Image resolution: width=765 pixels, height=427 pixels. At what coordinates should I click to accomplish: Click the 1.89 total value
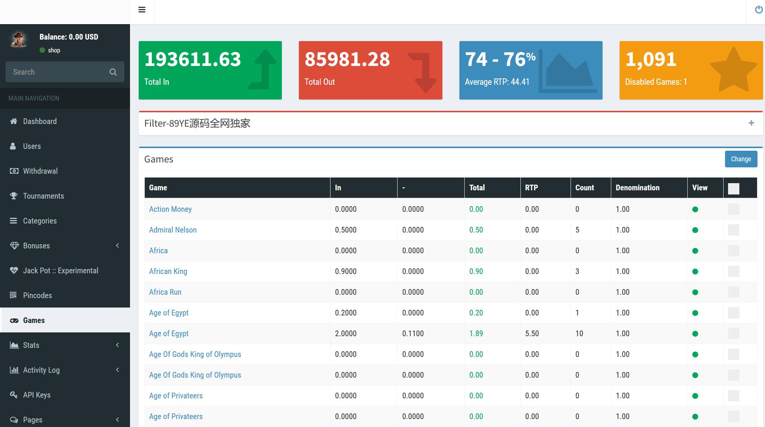tap(476, 334)
